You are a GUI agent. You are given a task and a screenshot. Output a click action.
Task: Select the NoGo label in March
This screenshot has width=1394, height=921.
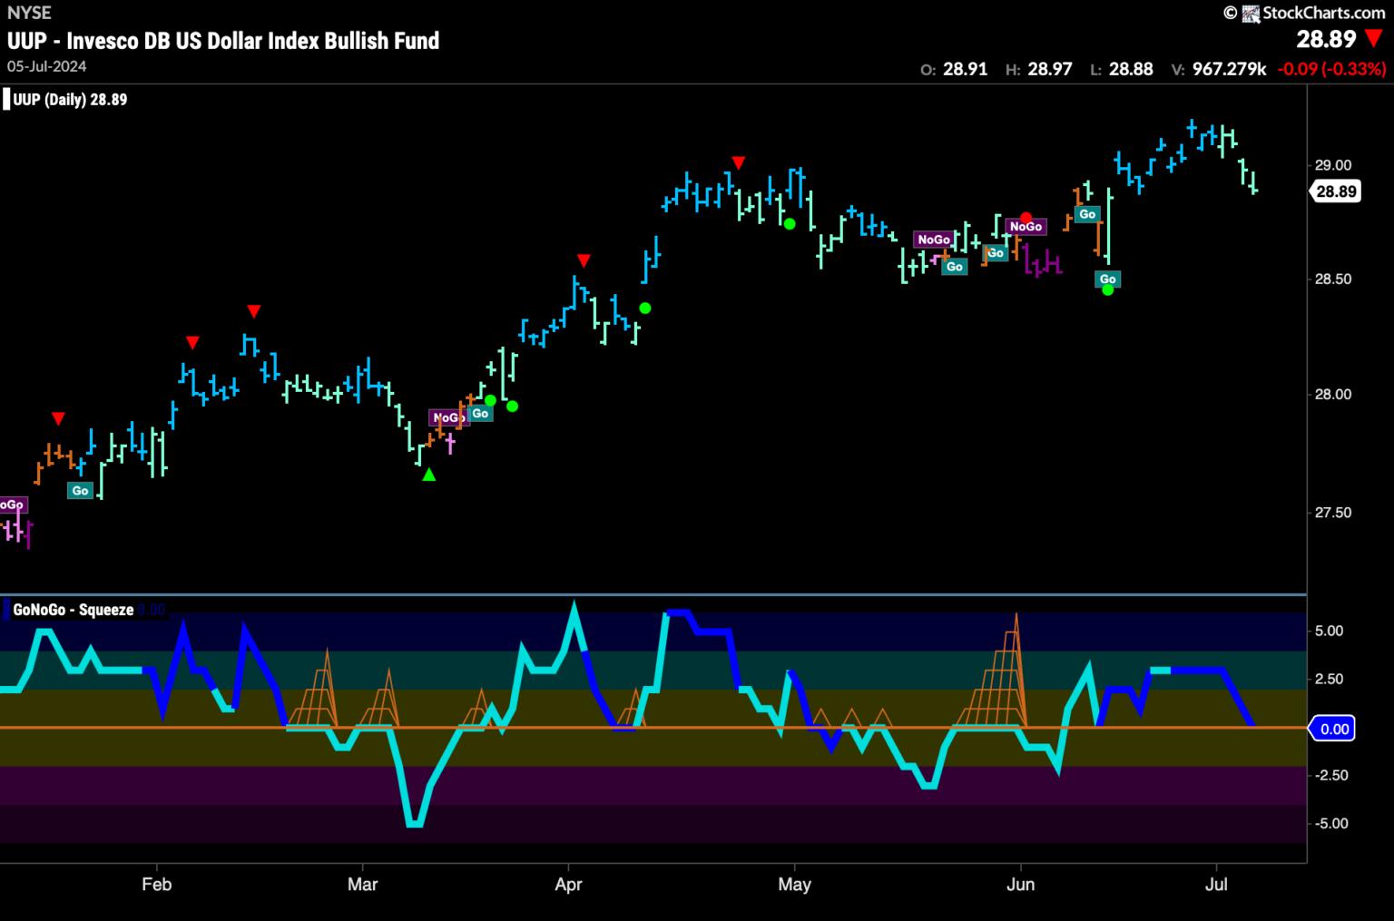click(446, 417)
